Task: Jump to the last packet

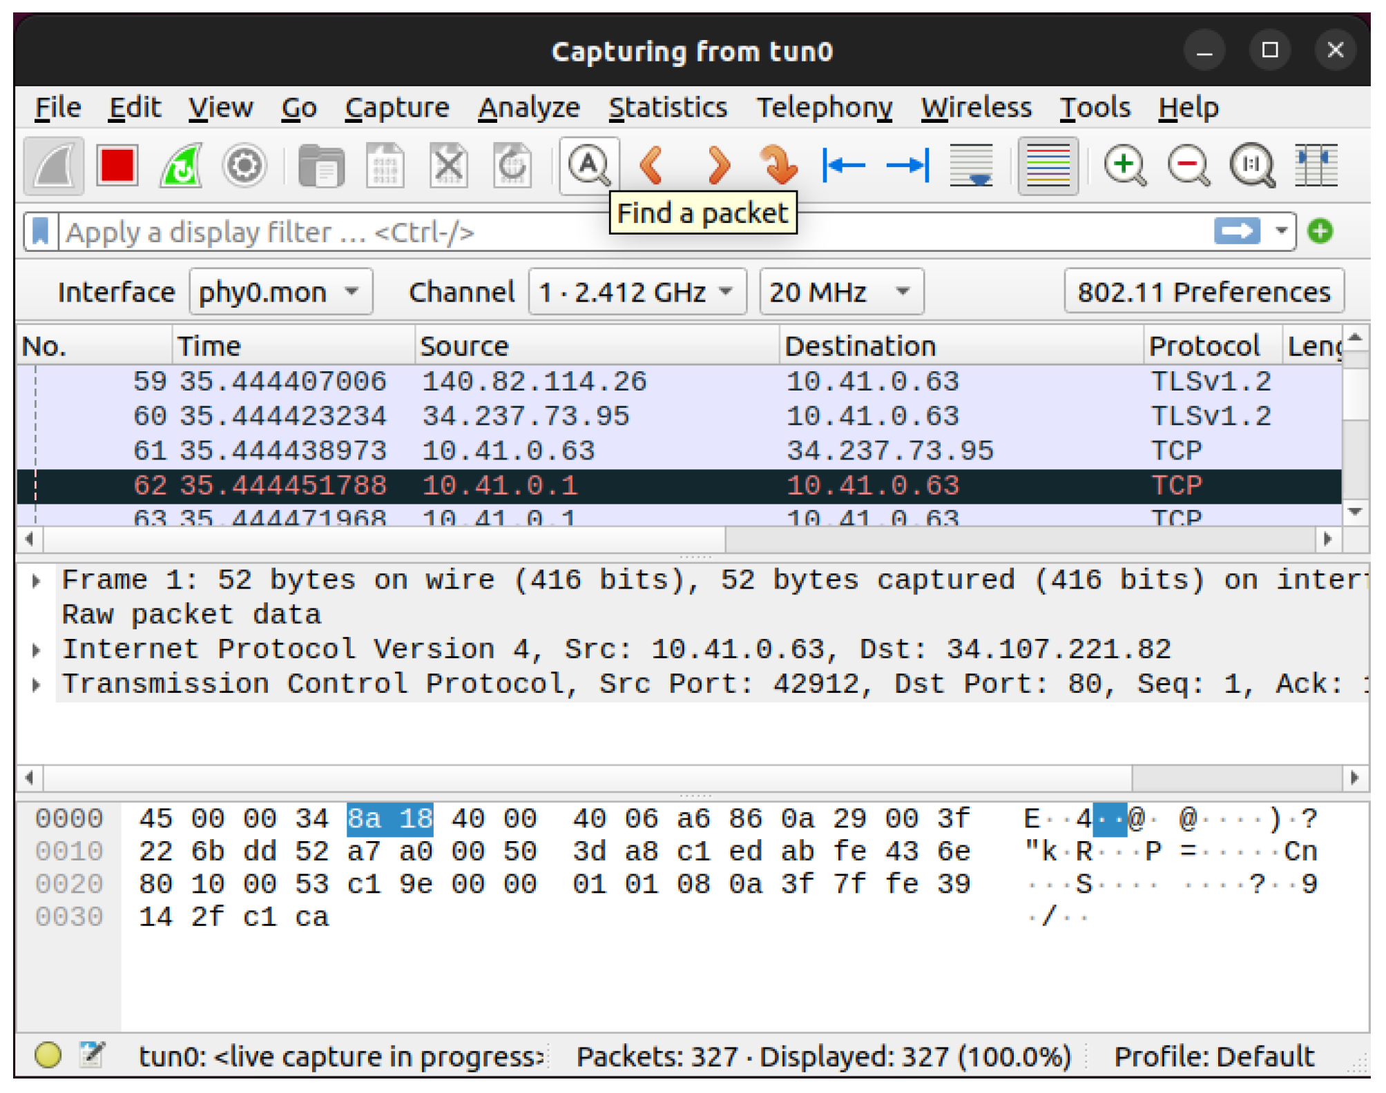Action: click(x=907, y=166)
